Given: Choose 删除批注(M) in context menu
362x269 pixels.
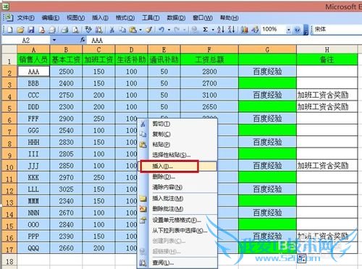Looking at the screenshot, I should (x=177, y=209).
